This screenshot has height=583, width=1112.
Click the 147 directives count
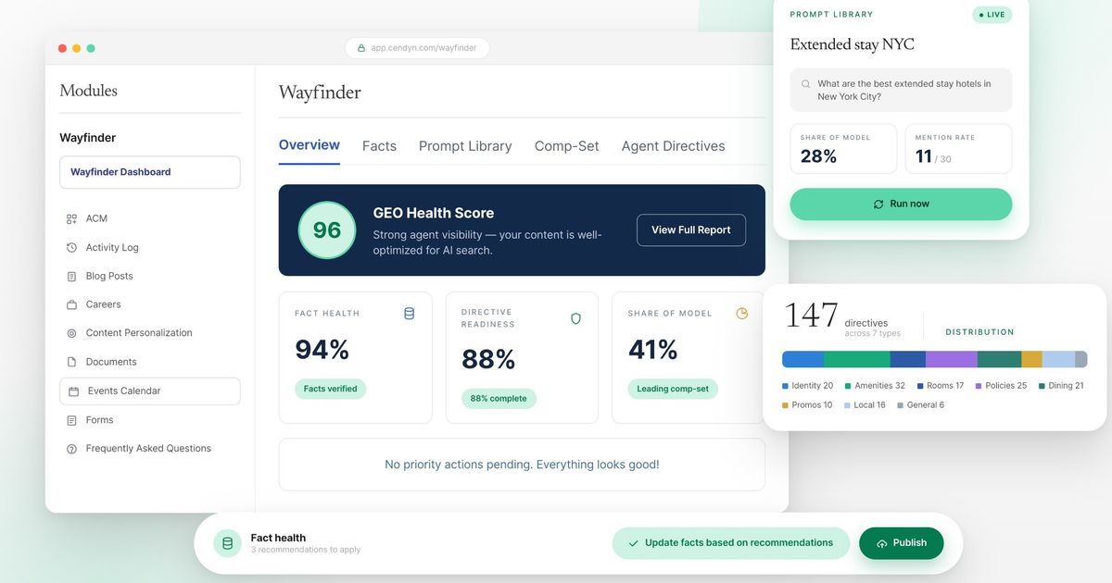coord(811,316)
